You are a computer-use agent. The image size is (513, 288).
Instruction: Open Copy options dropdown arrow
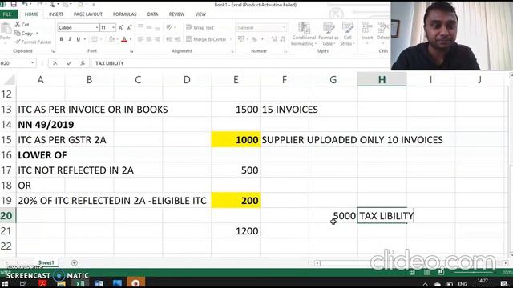(x=38, y=34)
